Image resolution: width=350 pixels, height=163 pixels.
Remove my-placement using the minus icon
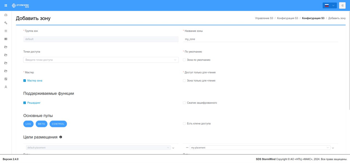187,148
